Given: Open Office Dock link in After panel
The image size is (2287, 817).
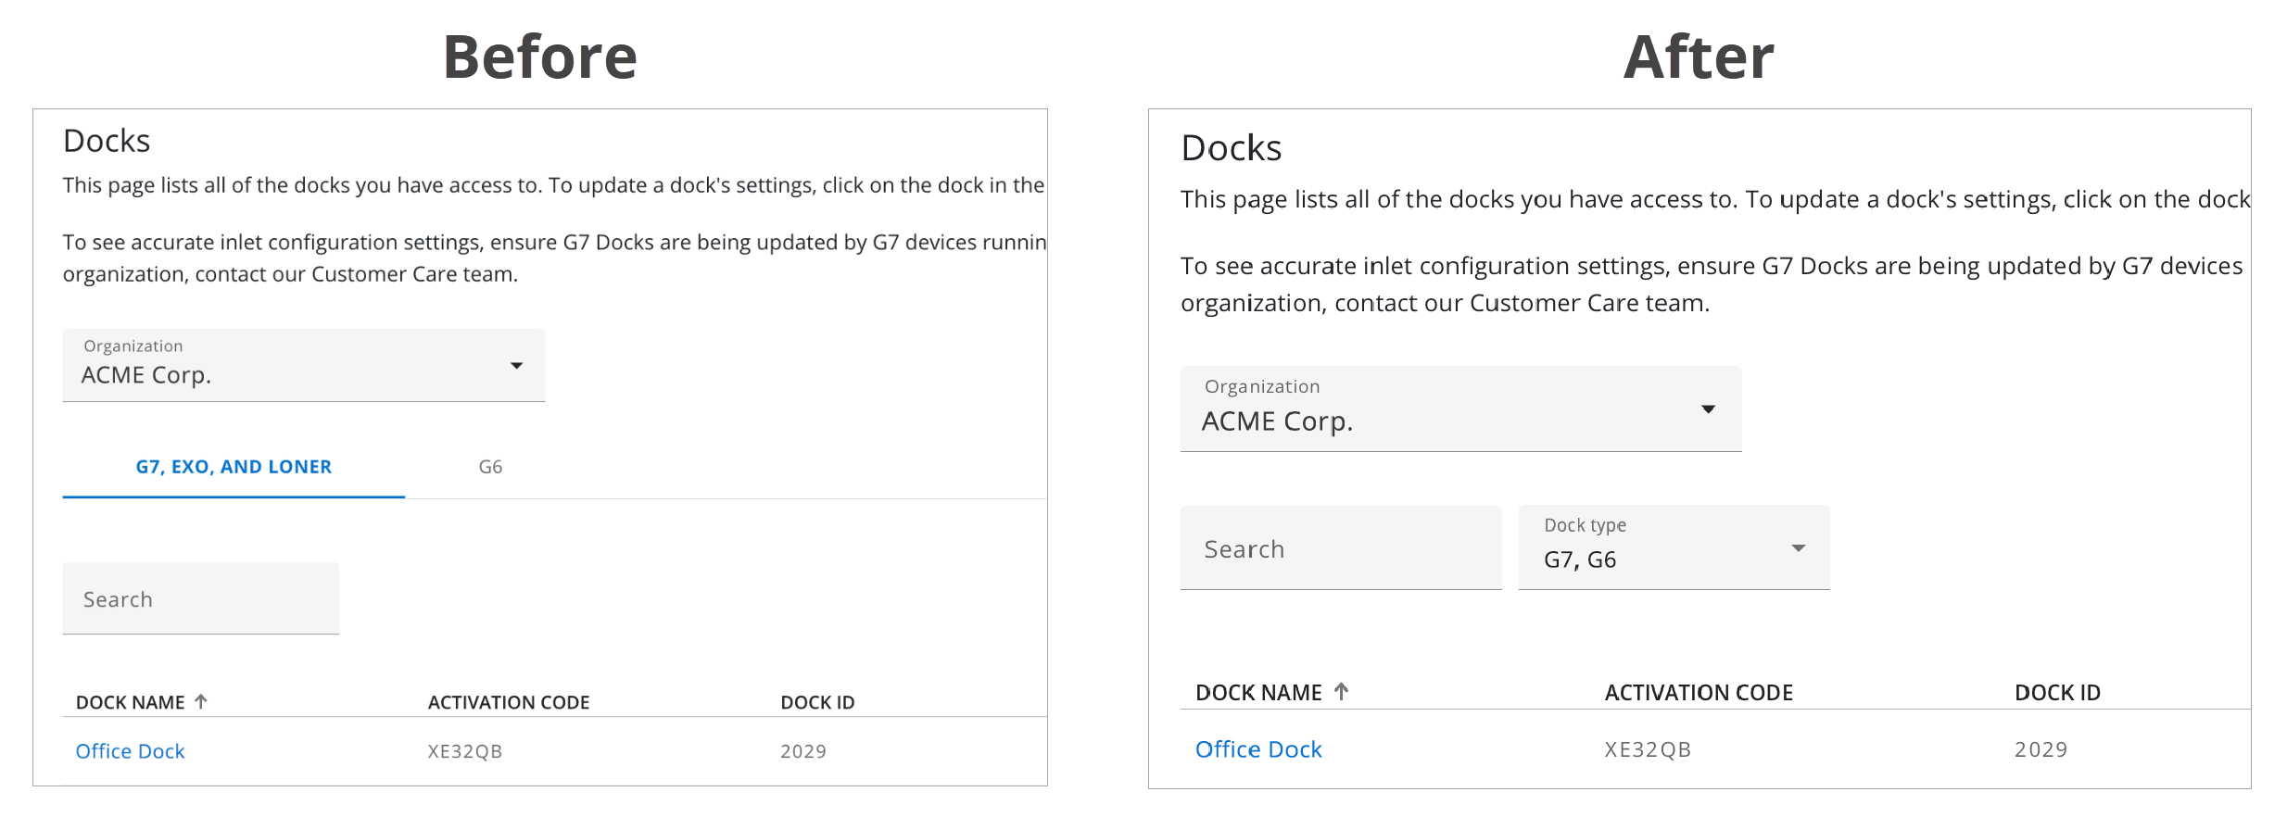Looking at the screenshot, I should pos(1257,749).
